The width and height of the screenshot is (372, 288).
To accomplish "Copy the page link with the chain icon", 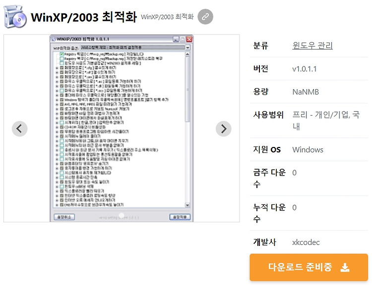I will pos(205,16).
